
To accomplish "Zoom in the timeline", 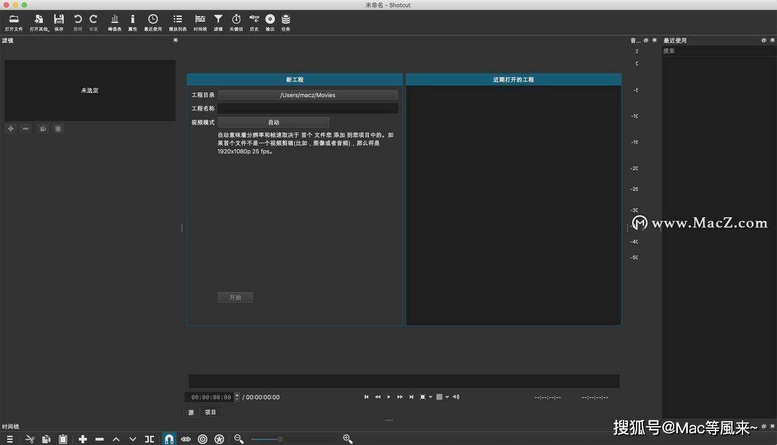I will [x=348, y=439].
